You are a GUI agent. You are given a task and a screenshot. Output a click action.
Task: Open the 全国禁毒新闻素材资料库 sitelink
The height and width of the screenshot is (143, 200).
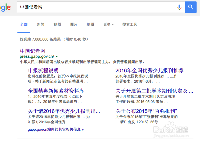pos(56,91)
